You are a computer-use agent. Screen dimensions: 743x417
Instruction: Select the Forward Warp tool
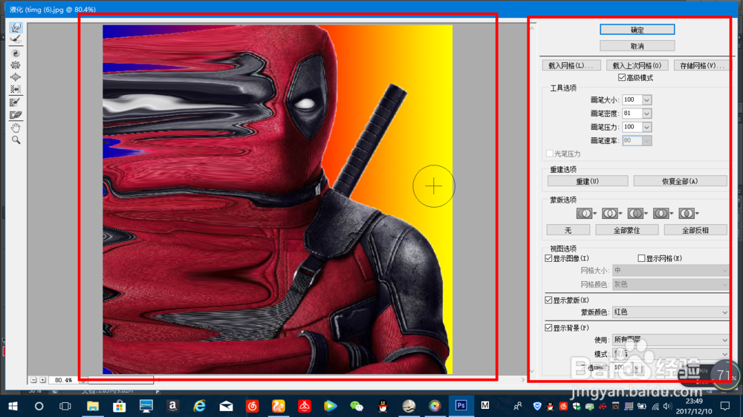(x=16, y=27)
